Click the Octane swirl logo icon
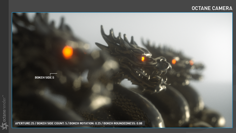This screenshot has width=236, height=133. (4, 126)
